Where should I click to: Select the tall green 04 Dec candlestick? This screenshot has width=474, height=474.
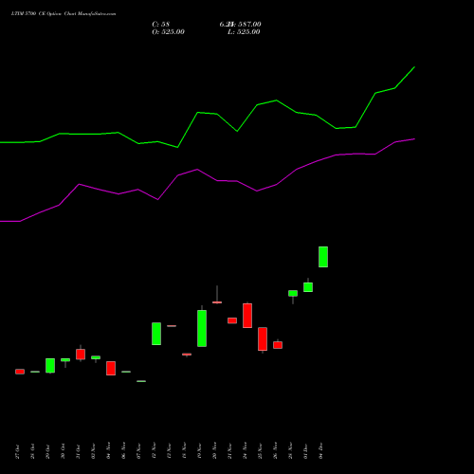coord(323,257)
